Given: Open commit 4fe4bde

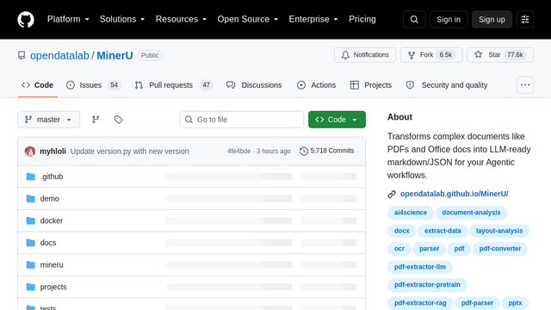Looking at the screenshot, I should pos(239,152).
